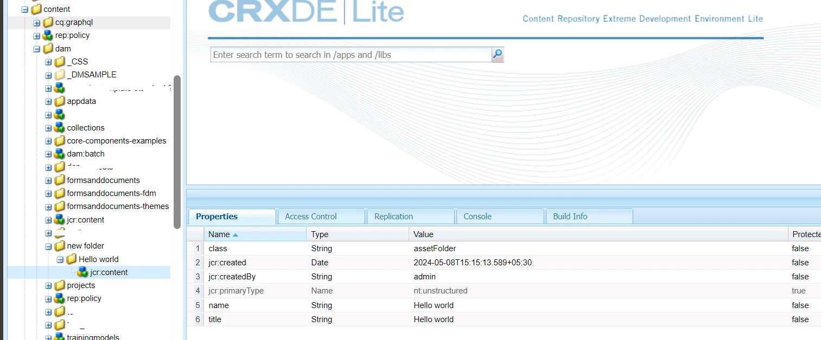This screenshot has width=821, height=340.
Task: Click the formsanddocuments-fdm folder icon
Action: [x=60, y=193]
